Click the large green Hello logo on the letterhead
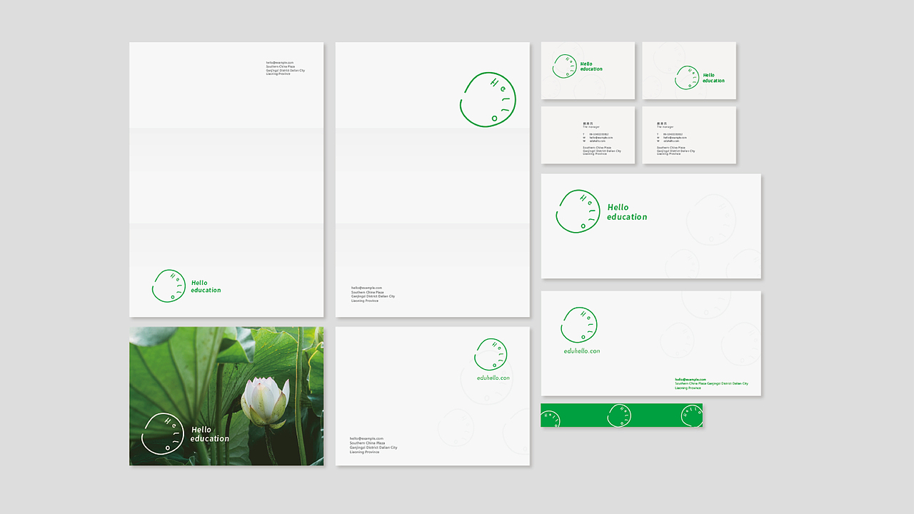The height and width of the screenshot is (514, 914). coord(488,100)
